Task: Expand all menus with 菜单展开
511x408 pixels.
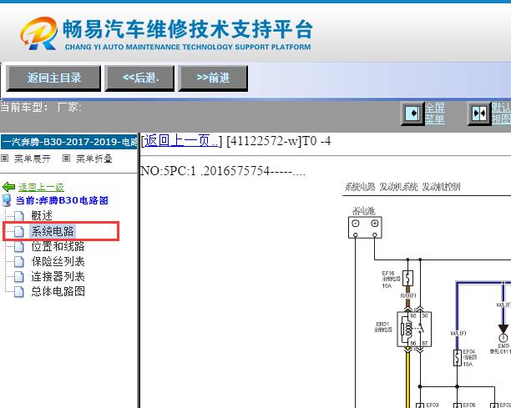Action: (x=33, y=159)
